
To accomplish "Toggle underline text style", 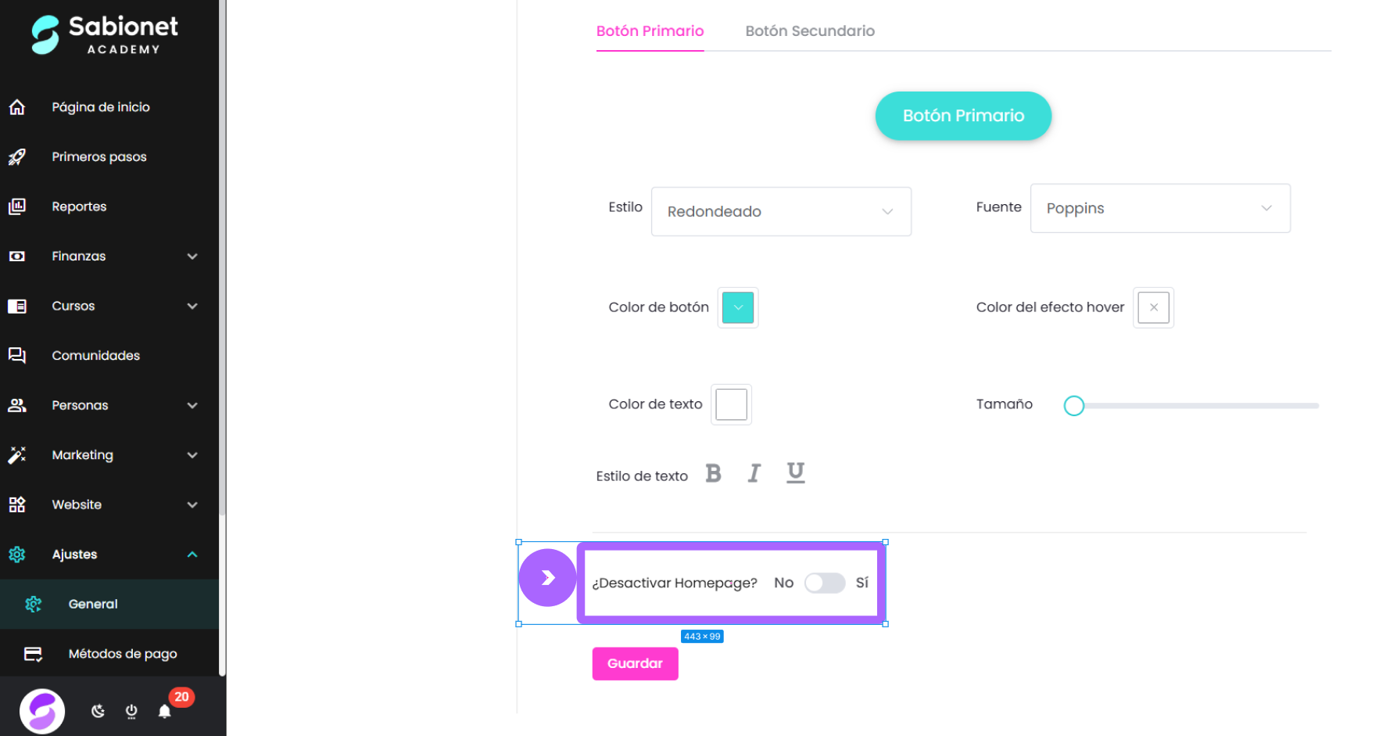I will pos(795,472).
